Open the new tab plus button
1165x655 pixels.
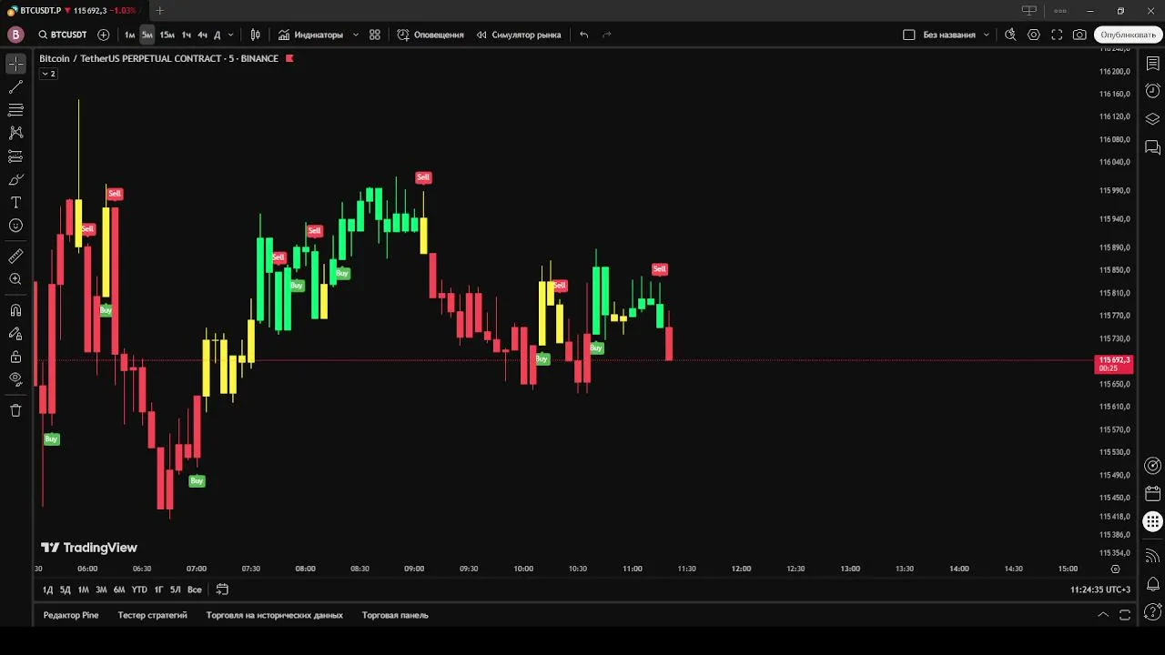coord(160,11)
